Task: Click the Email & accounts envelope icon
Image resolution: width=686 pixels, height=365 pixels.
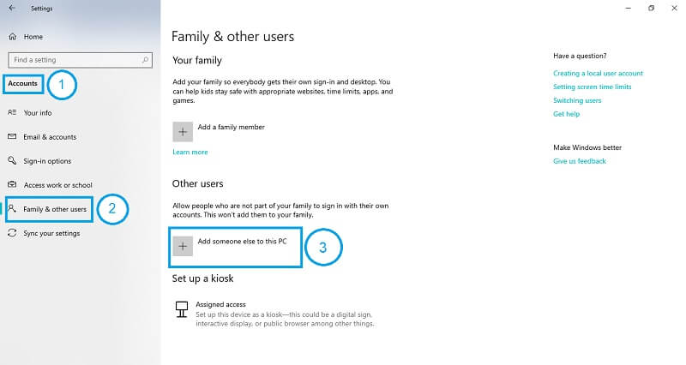Action: coord(12,137)
